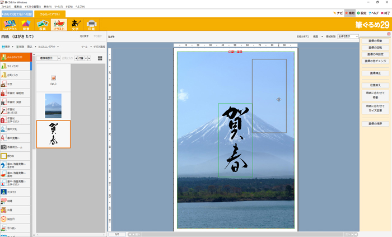This screenshot has height=237, width=392.
Task: Click the 画像の回転 button
Action: click(374, 48)
